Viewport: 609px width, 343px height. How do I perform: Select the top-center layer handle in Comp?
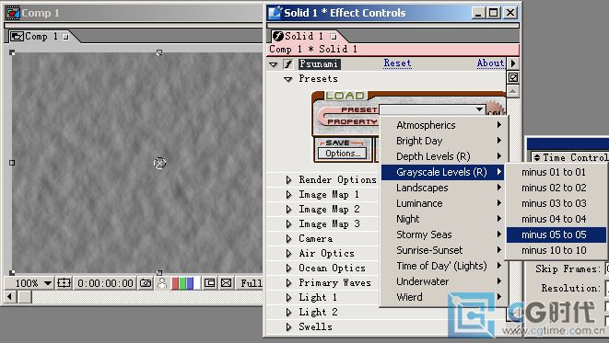coord(159,52)
